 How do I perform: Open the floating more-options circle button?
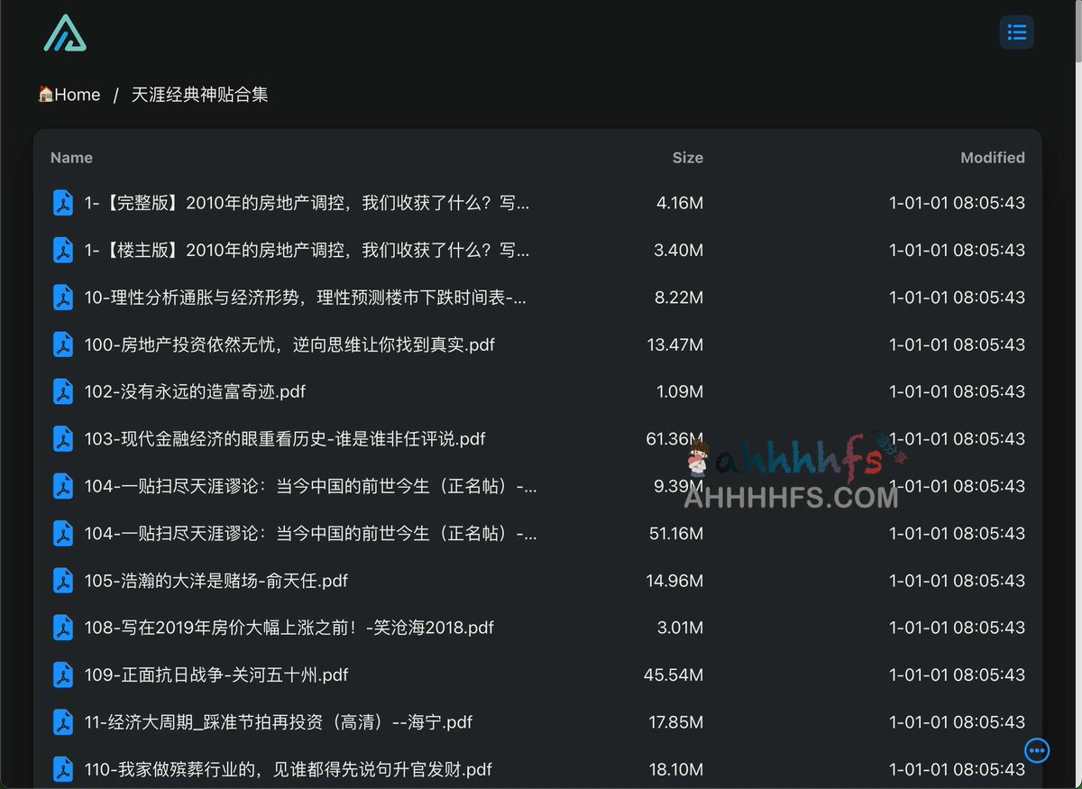[1037, 749]
